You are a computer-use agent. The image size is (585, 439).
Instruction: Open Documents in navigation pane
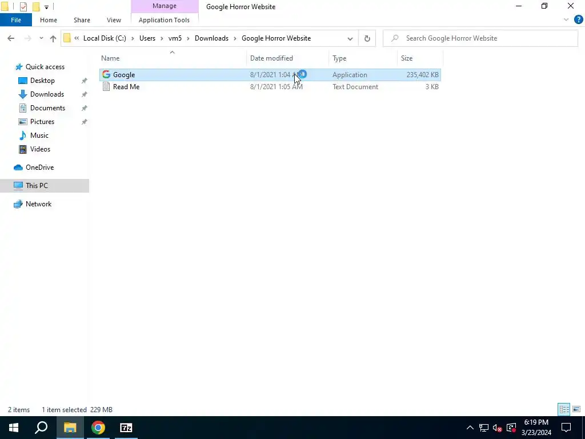pyautogui.click(x=47, y=108)
